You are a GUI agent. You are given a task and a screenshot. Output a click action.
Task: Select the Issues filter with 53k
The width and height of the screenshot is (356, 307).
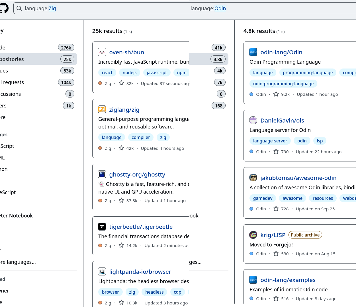click(x=38, y=70)
